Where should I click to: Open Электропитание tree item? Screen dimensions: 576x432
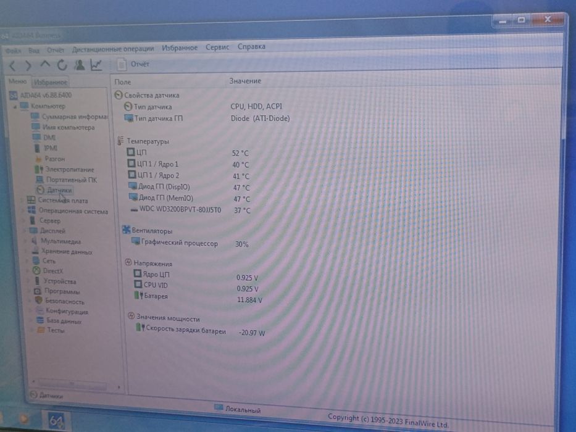click(x=64, y=170)
